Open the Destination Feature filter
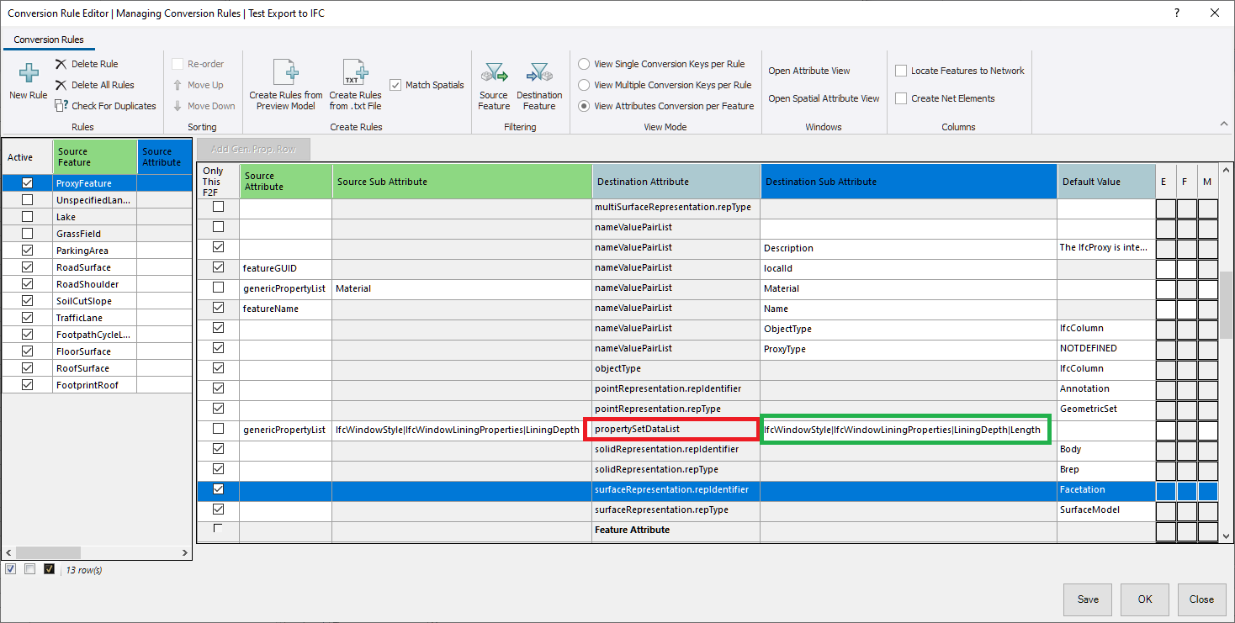The image size is (1235, 623). click(539, 74)
